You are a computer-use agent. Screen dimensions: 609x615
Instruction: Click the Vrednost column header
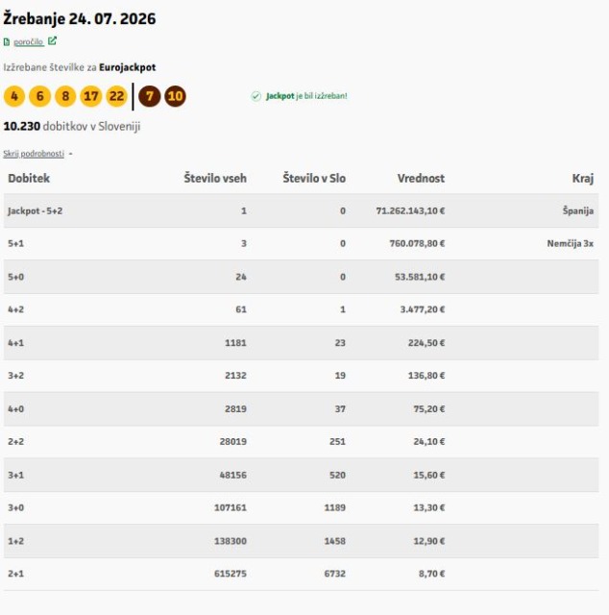click(x=421, y=179)
